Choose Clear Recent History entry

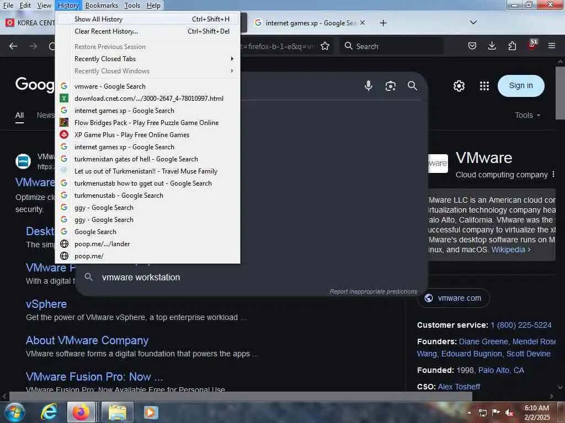tap(148, 31)
